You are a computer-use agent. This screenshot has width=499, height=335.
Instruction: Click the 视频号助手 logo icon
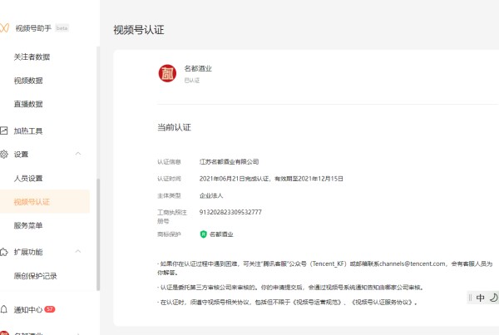point(6,28)
